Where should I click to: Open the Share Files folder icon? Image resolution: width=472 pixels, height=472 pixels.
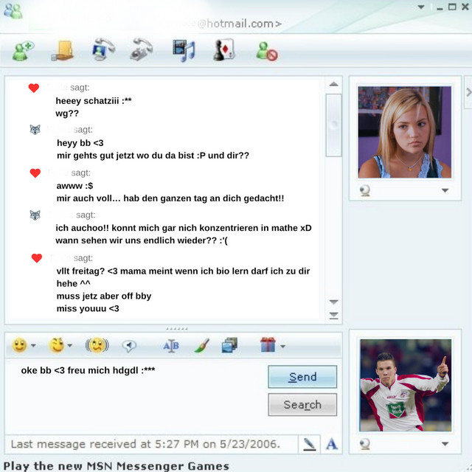pyautogui.click(x=63, y=50)
